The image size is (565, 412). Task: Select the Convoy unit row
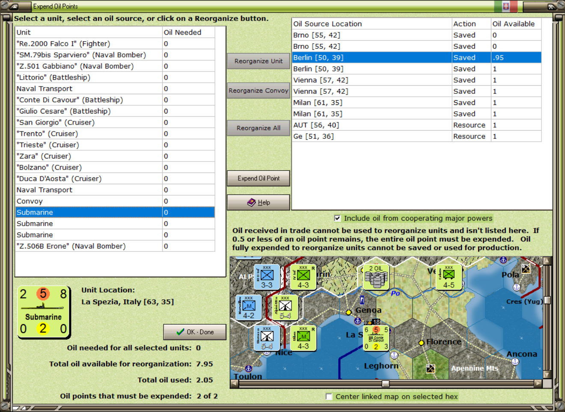pyautogui.click(x=115, y=201)
